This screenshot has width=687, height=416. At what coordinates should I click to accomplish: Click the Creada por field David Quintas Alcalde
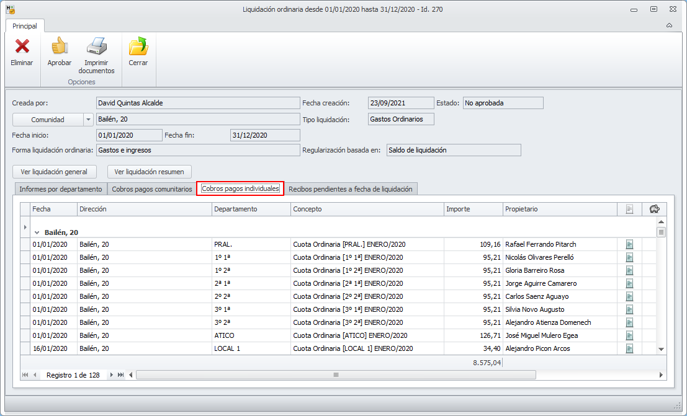198,103
